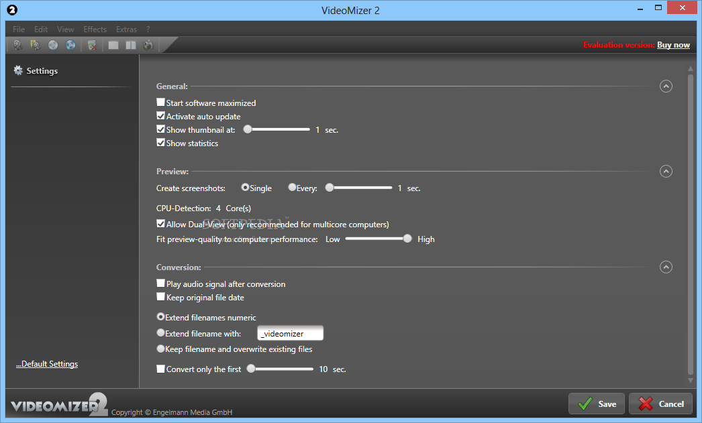Open the ? help menu
Image resolution: width=702 pixels, height=423 pixels.
(x=148, y=29)
